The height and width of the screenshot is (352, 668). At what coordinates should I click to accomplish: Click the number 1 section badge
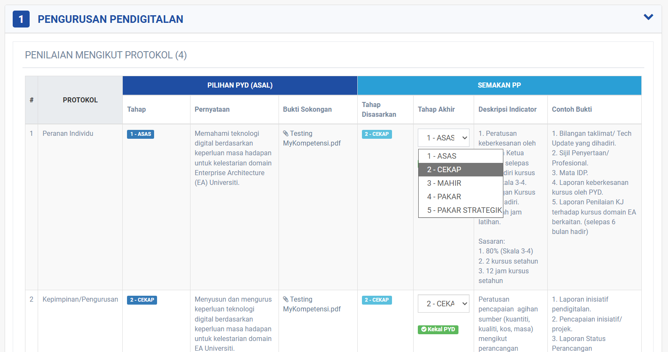(x=21, y=19)
